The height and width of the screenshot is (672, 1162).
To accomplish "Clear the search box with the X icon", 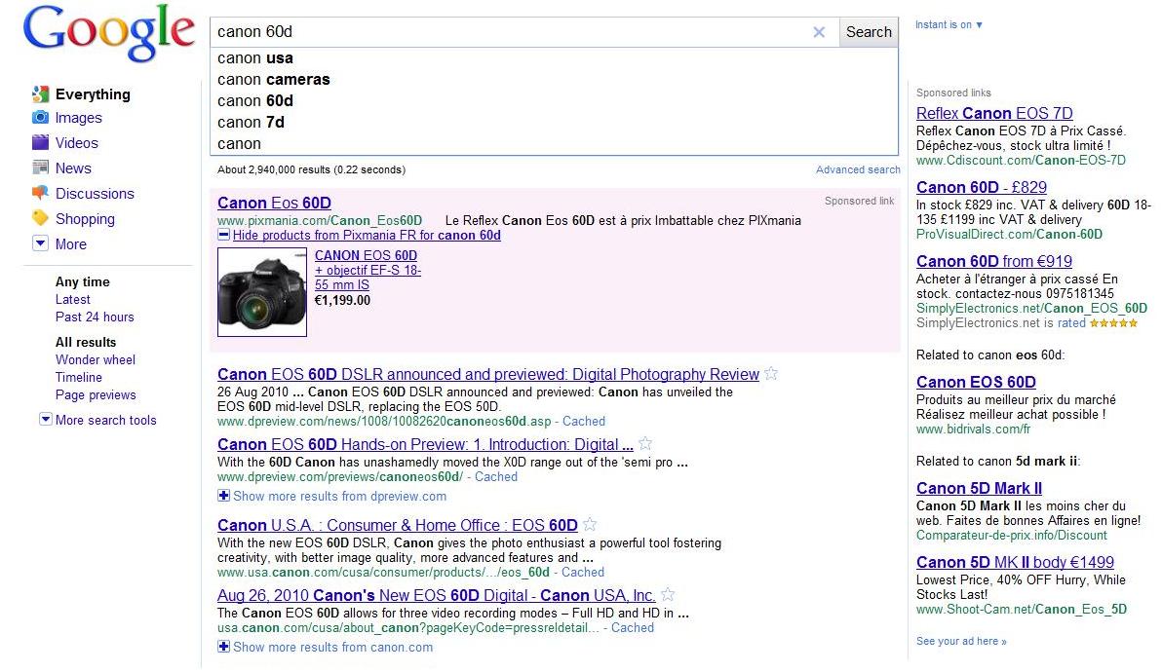I will (819, 32).
